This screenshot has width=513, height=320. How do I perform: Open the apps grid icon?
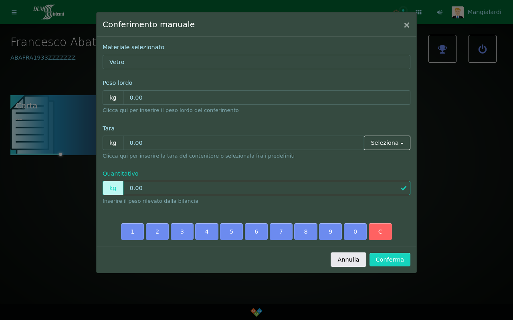coord(418,12)
